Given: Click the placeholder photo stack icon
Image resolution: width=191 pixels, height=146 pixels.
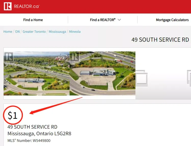Looking at the screenshot, I should (141, 78).
